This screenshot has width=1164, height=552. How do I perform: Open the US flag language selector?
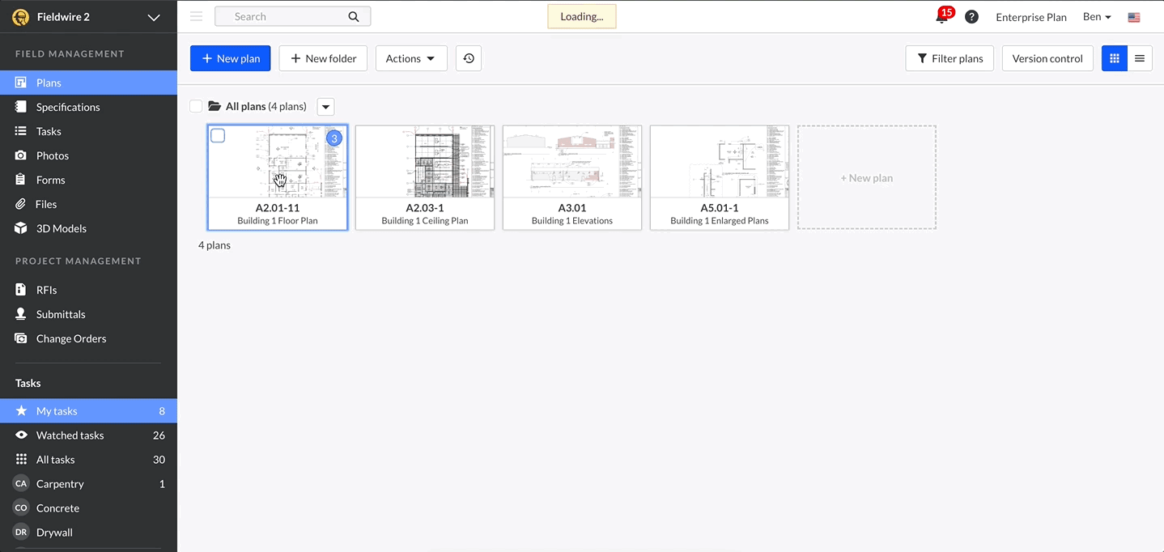(x=1134, y=17)
